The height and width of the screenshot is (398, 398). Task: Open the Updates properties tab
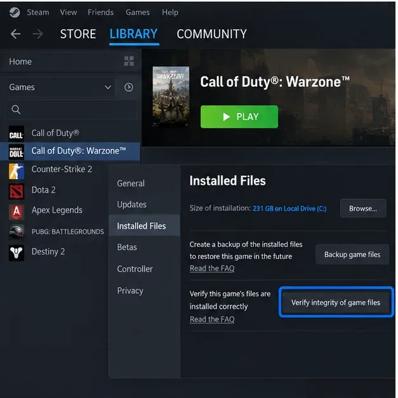145,204
